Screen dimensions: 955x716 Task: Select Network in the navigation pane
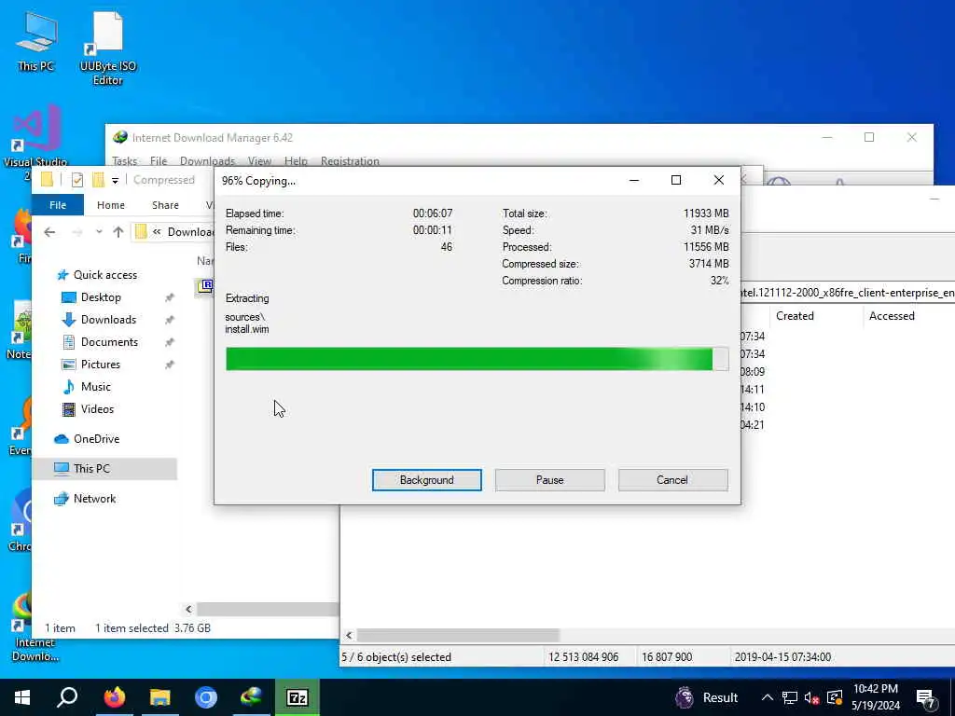pos(94,499)
